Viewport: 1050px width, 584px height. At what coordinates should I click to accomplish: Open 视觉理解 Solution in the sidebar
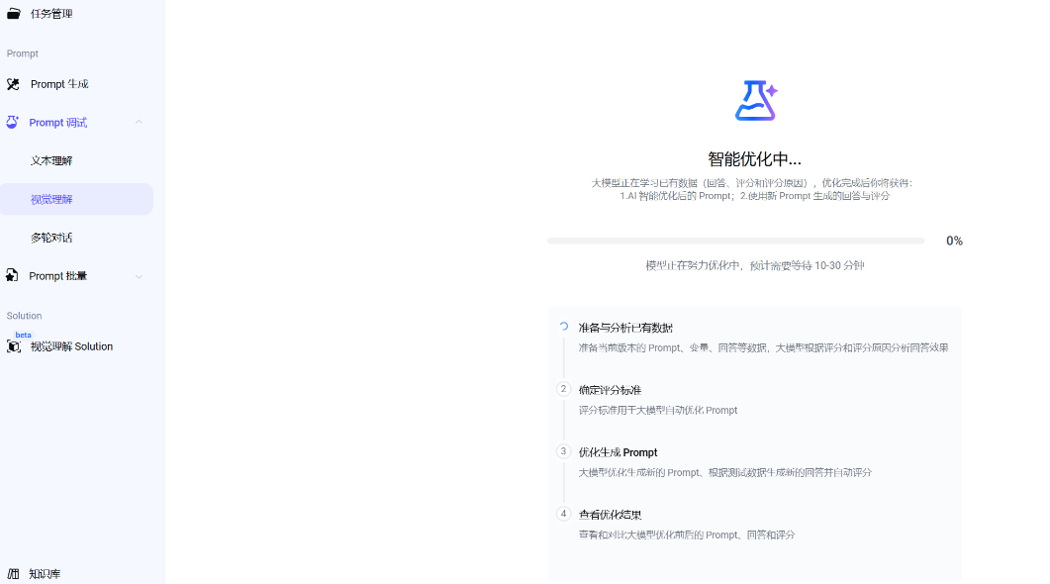(71, 346)
